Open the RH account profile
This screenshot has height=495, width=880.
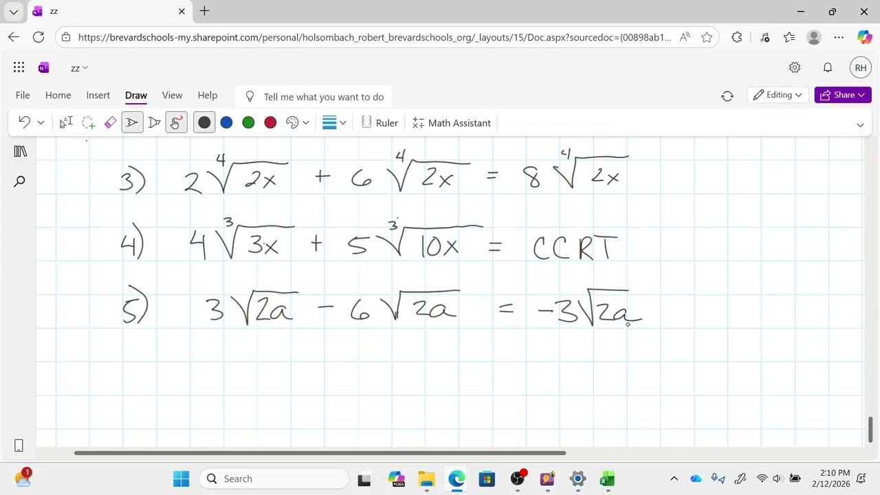tap(860, 67)
